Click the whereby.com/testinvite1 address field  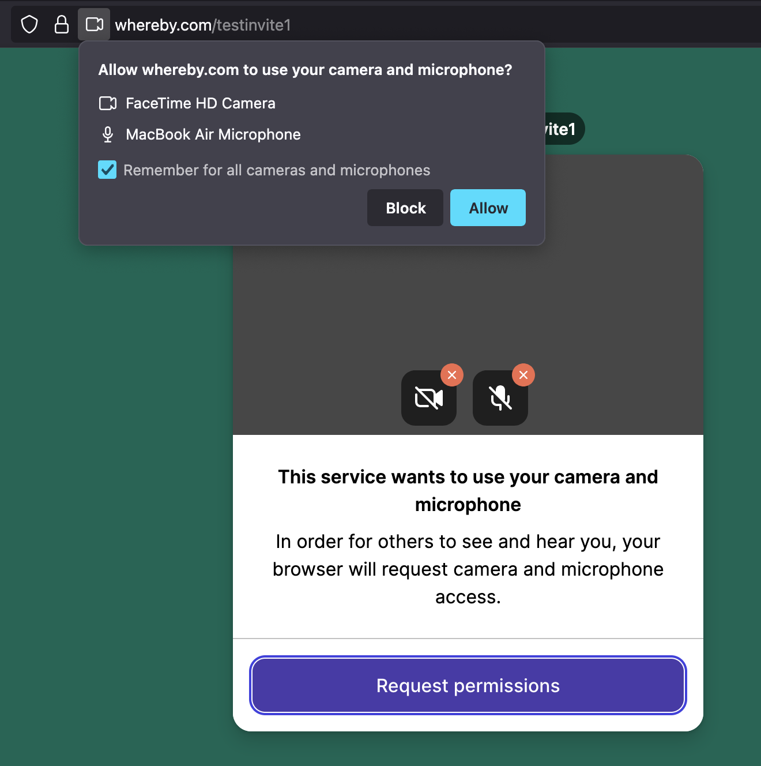click(203, 25)
